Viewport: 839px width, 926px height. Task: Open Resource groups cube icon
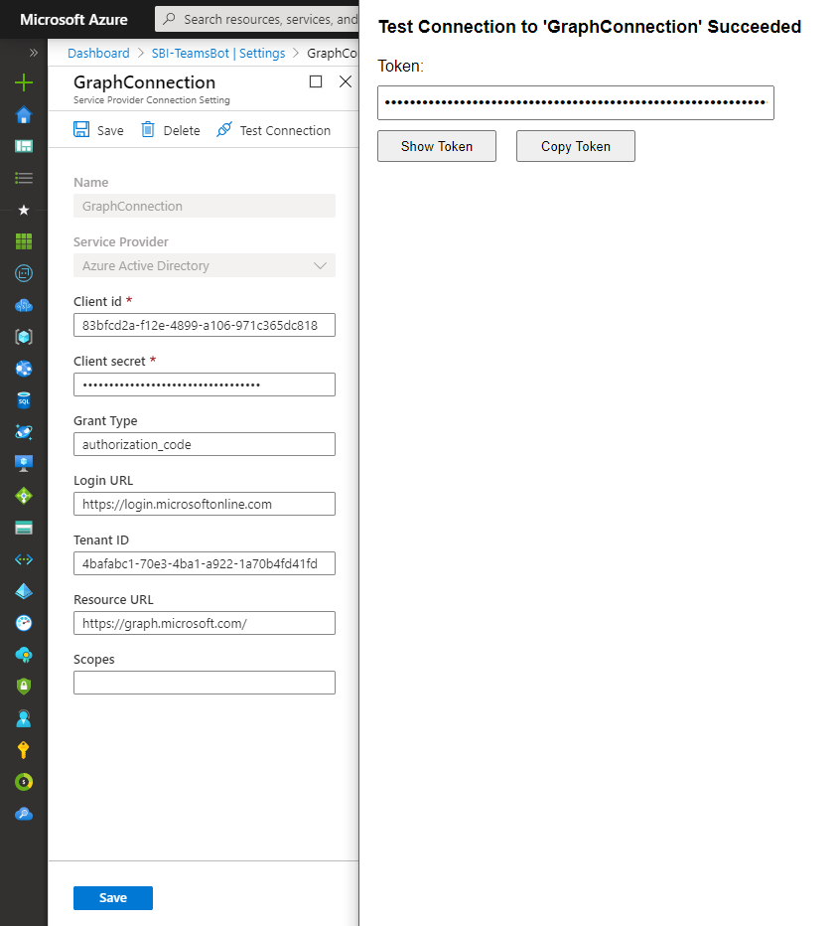click(24, 337)
